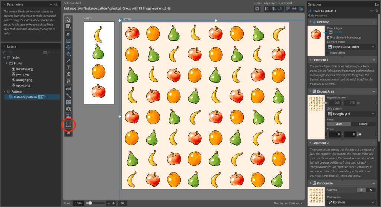Toggle visibility of Instance pattern layer
The image size is (381, 207).
click(x=372, y=11)
